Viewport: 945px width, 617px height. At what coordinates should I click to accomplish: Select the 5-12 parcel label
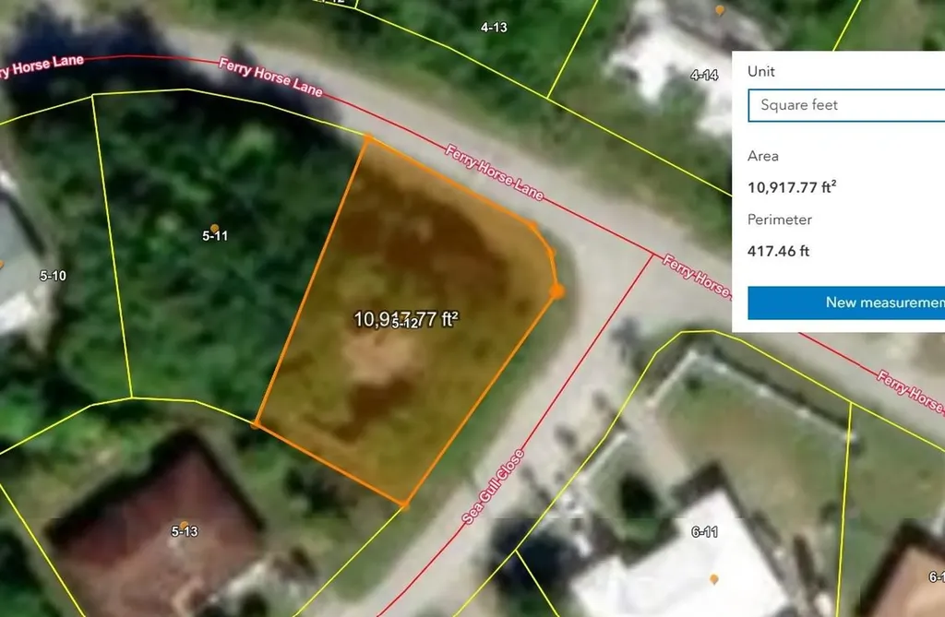tap(405, 324)
